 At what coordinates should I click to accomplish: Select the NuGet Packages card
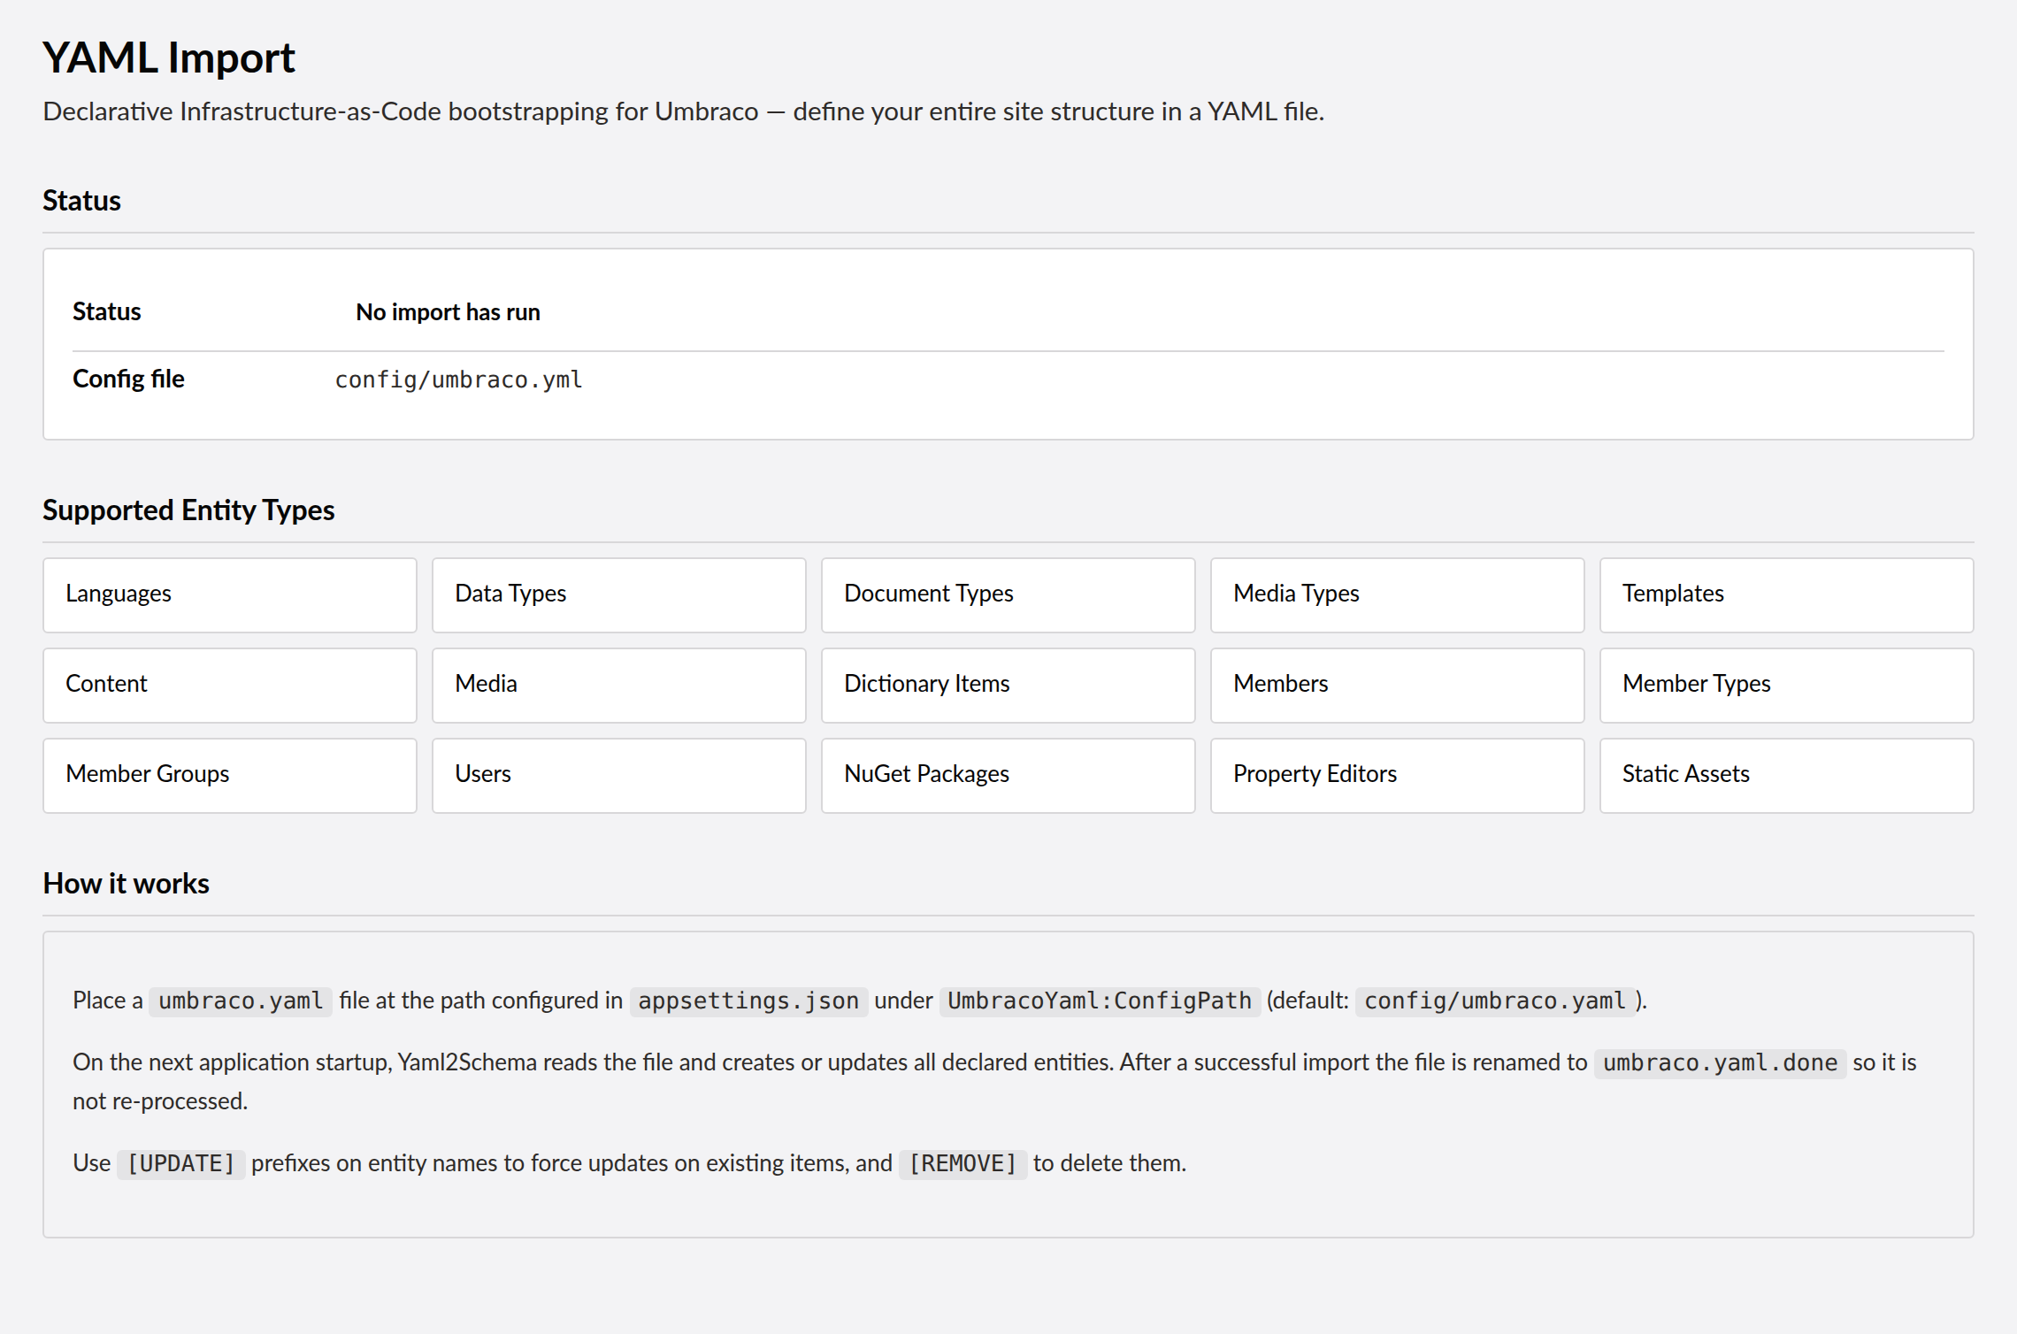point(1008,776)
